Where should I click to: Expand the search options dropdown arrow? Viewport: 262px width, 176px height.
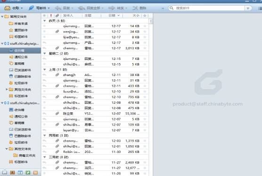point(248,8)
